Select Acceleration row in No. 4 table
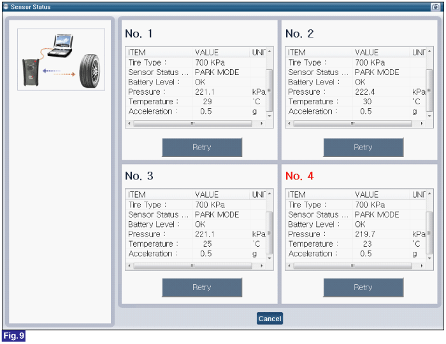Image resolution: width=446 pixels, height=344 pixels. click(356, 254)
